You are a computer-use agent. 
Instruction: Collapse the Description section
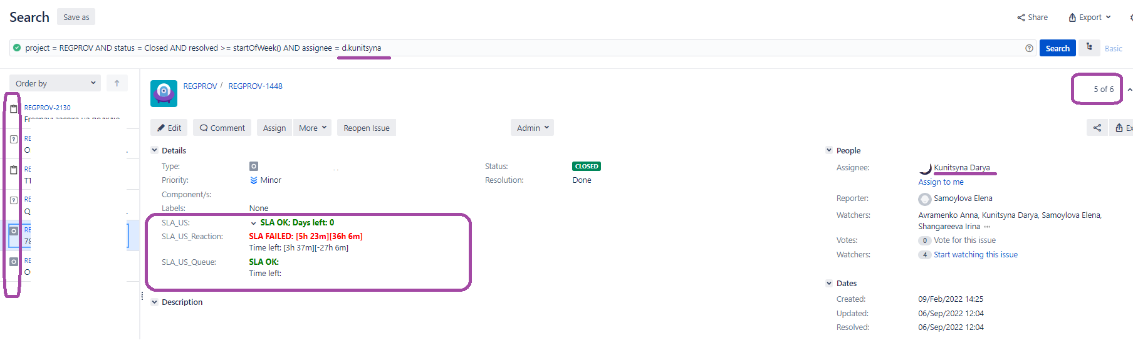click(x=155, y=302)
